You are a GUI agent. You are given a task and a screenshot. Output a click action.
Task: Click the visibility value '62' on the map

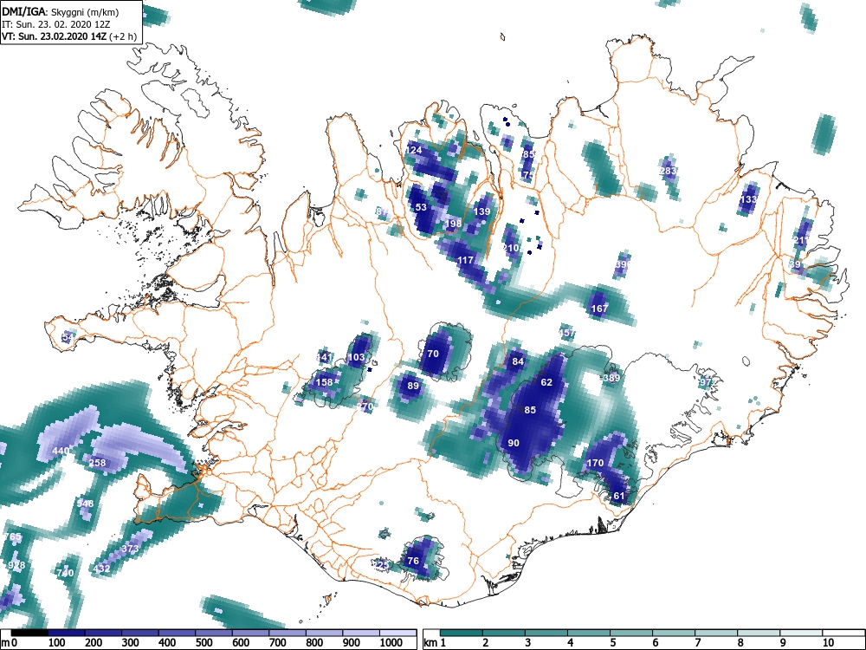click(546, 382)
